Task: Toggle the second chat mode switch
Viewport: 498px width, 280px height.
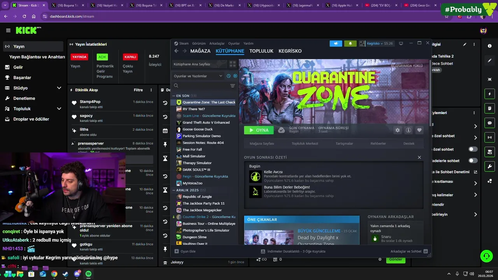Action: coord(473,160)
